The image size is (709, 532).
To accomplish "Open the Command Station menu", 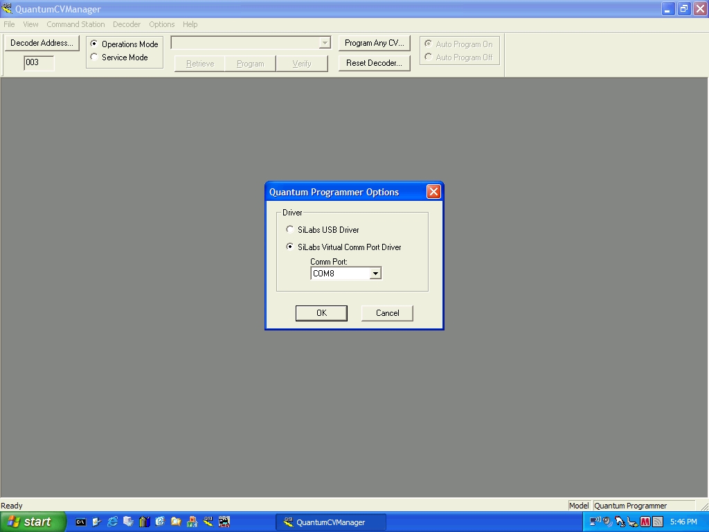I will (75, 24).
